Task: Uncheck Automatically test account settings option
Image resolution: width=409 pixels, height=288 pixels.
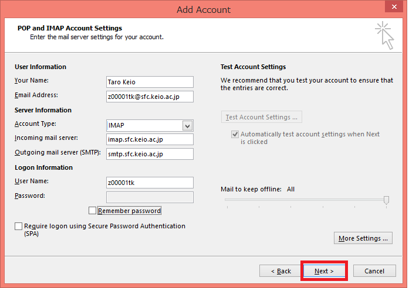Action: pyautogui.click(x=235, y=135)
